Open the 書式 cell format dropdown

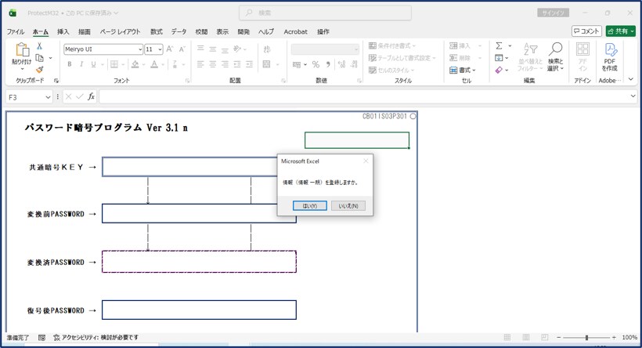point(463,70)
